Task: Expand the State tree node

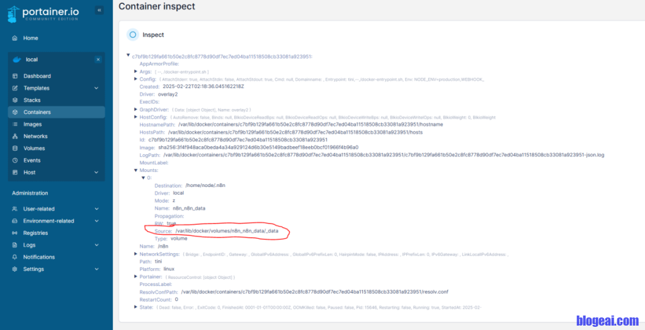Action: [135, 307]
